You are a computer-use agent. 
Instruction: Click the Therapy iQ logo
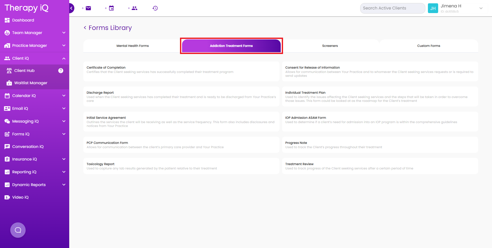[x=26, y=8]
